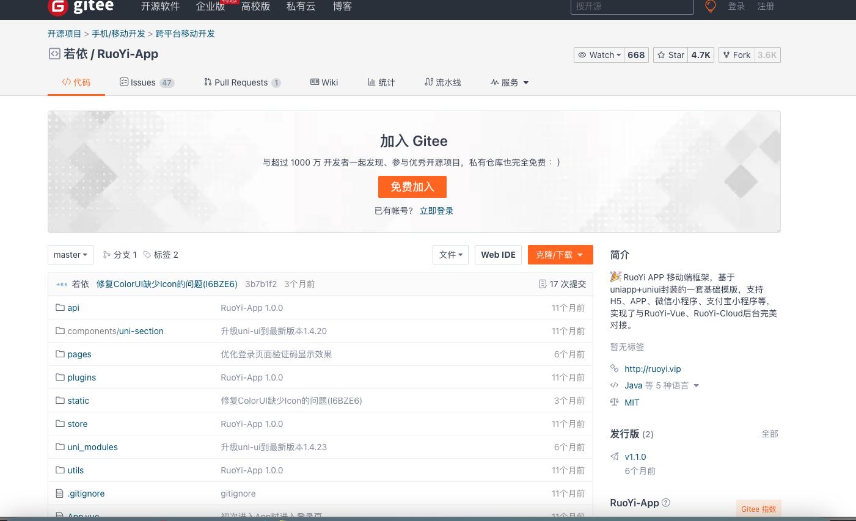Open the 克隆/下载 dropdown
856x521 pixels.
coord(560,255)
